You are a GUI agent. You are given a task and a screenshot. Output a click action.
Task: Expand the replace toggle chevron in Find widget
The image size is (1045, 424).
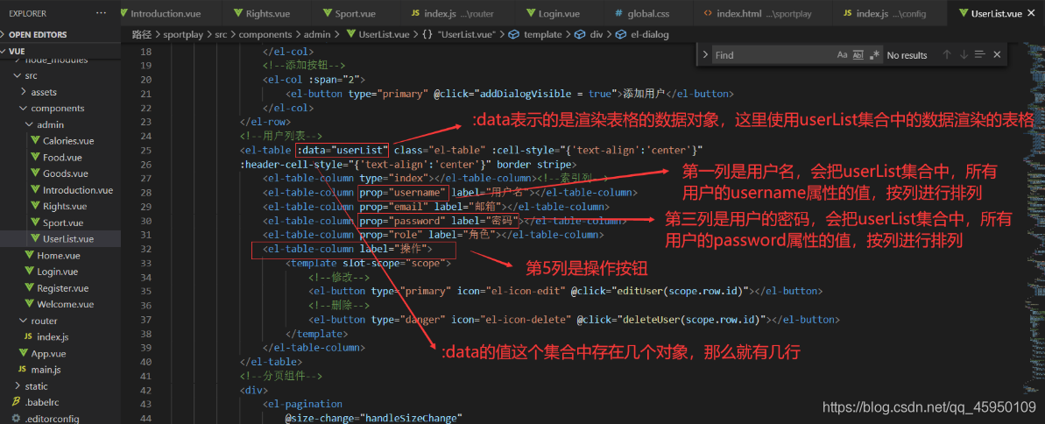[x=705, y=55]
